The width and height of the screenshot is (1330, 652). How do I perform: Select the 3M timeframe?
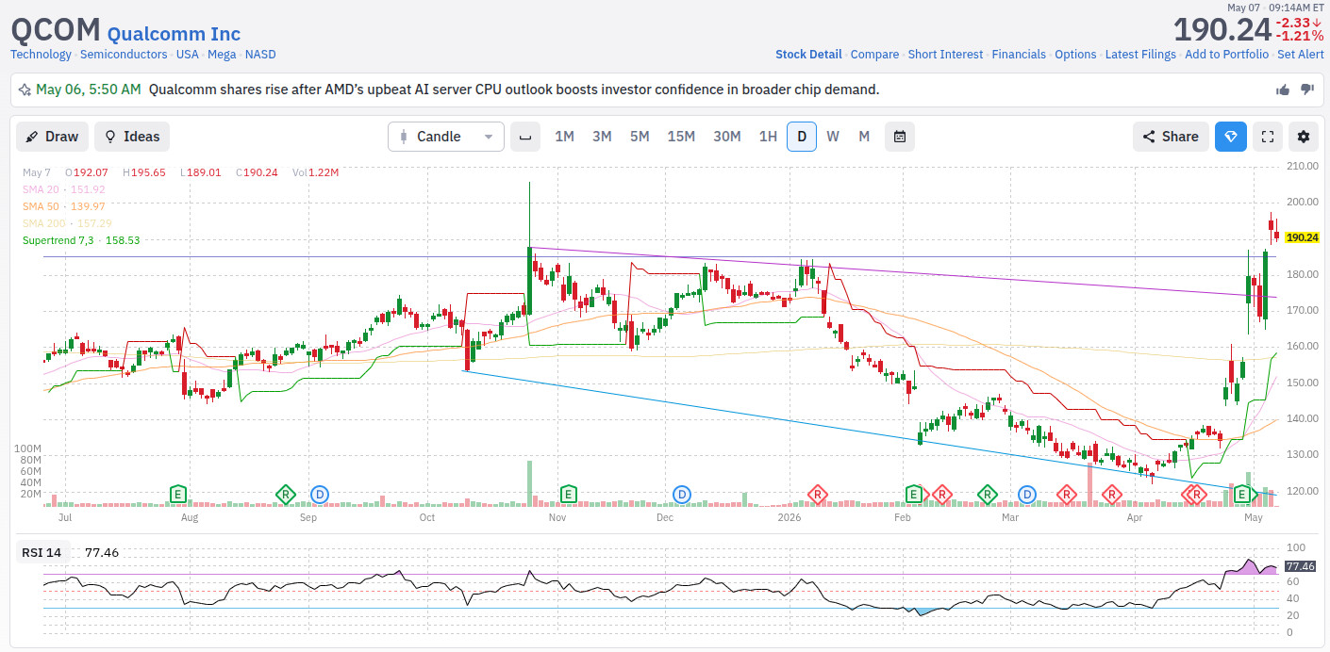click(x=602, y=137)
